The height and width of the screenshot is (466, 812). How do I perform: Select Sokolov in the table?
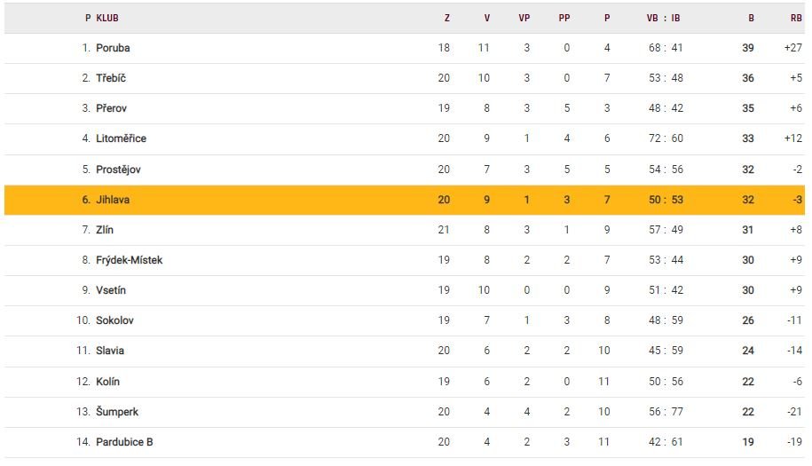point(114,320)
